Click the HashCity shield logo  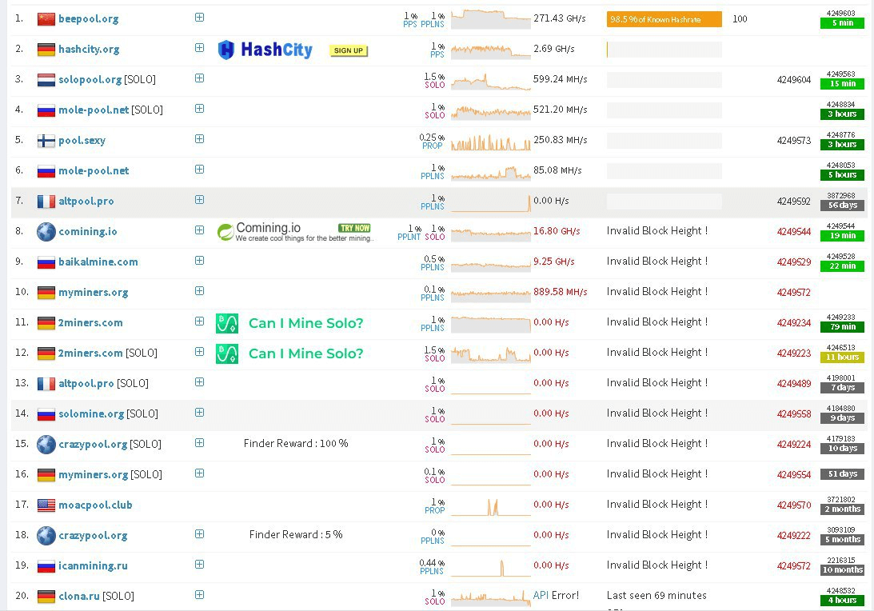(x=226, y=50)
